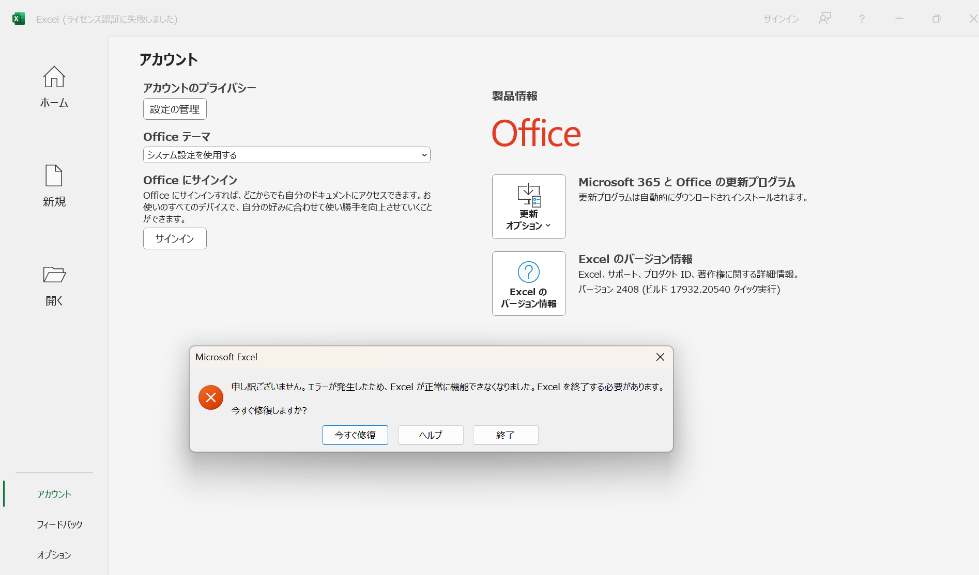The height and width of the screenshot is (575, 979).
Task: Click 終了 to exit Excel
Action: tap(505, 435)
